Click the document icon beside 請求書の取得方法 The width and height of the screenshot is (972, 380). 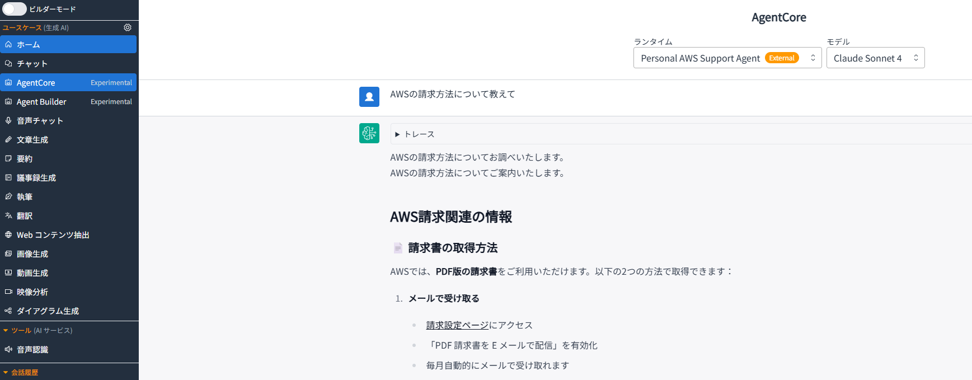398,248
